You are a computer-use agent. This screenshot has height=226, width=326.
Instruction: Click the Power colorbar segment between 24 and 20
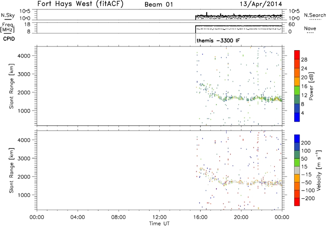tap(297, 73)
